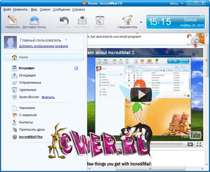Click the Доставка почты mail delivery icon
Viewport: 210px width, 172px height.
click(34, 20)
